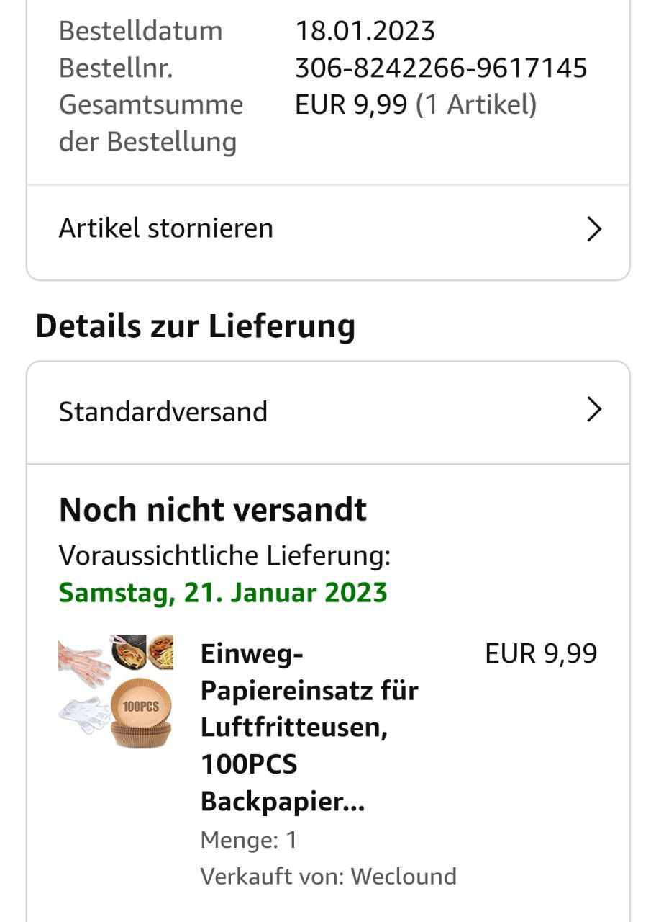Click the Bestellnr. field label
The image size is (656, 922).
pos(117,68)
